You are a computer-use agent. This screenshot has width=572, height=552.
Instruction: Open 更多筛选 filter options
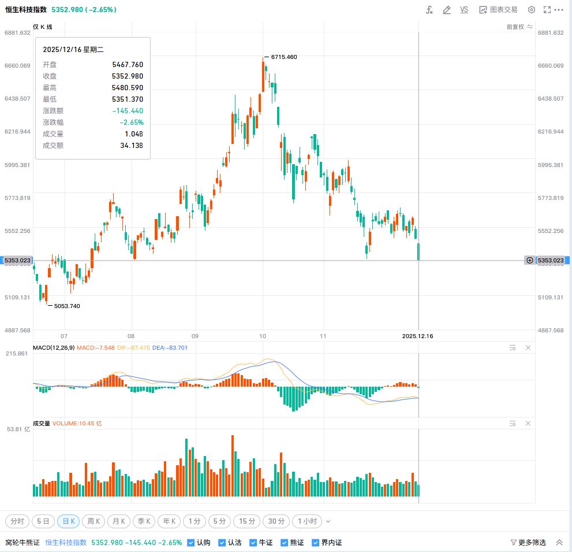[528, 543]
